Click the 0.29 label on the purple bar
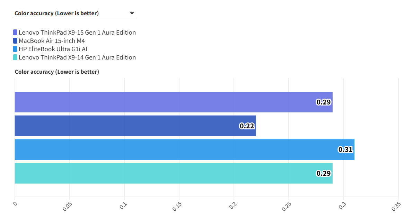Viewport: 413px width, 219px height. 324,102
